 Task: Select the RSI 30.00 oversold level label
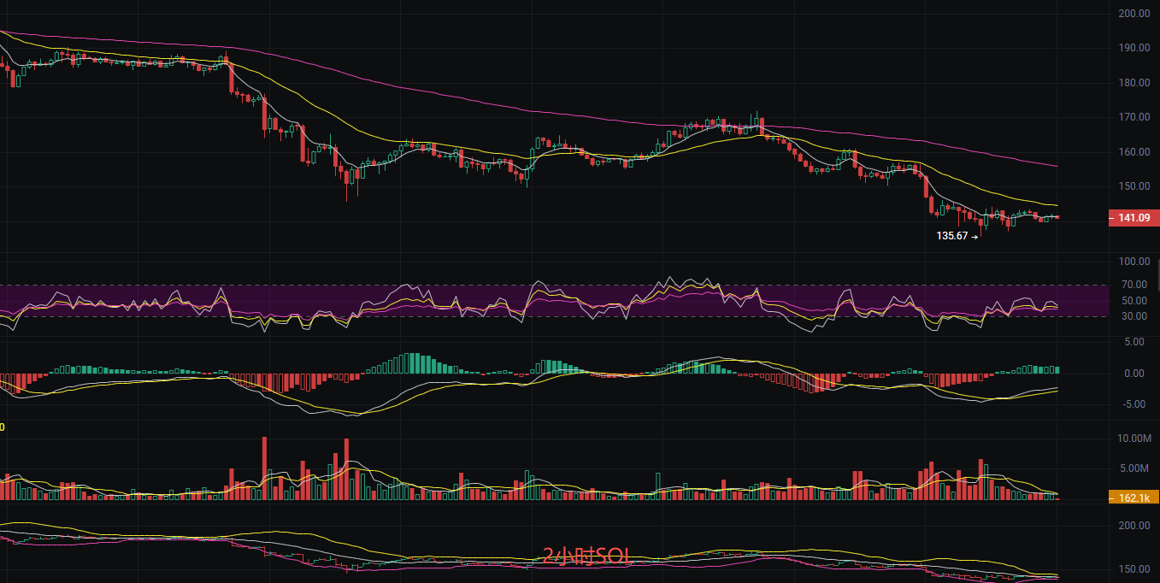coord(1134,316)
